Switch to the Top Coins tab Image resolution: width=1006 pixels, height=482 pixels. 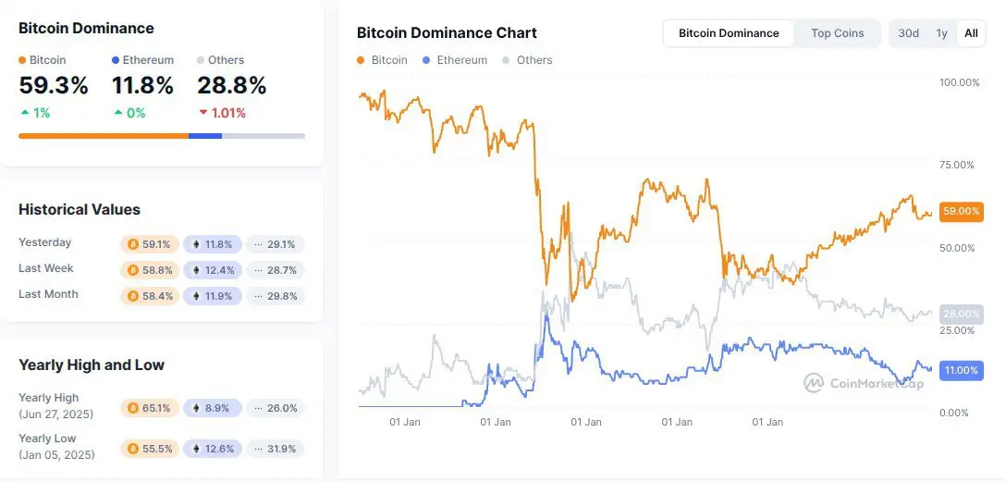click(x=837, y=33)
